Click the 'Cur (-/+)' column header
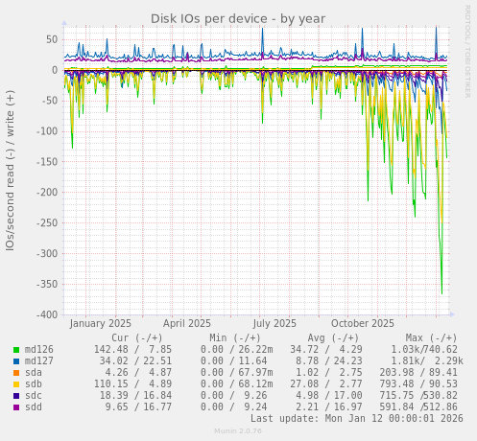Image resolution: width=477 pixels, height=441 pixels. [137, 338]
